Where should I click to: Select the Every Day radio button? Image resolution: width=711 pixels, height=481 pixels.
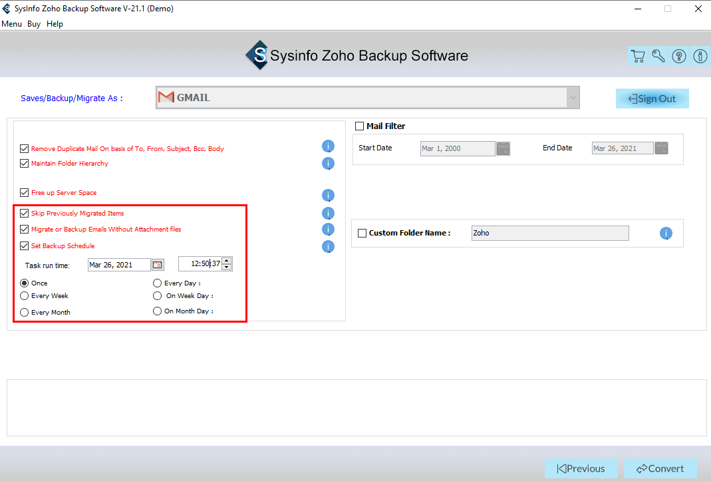pyautogui.click(x=158, y=283)
